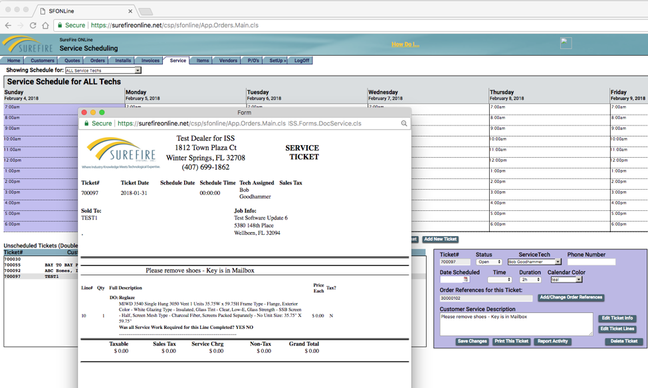Click the Thursday 4:00pm schedule slot
This screenshot has width=648, height=388.
pyautogui.click(x=550, y=205)
